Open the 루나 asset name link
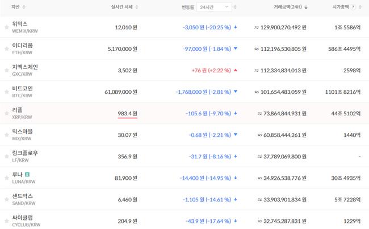Viewport: 369px width, 229px height. [17, 175]
